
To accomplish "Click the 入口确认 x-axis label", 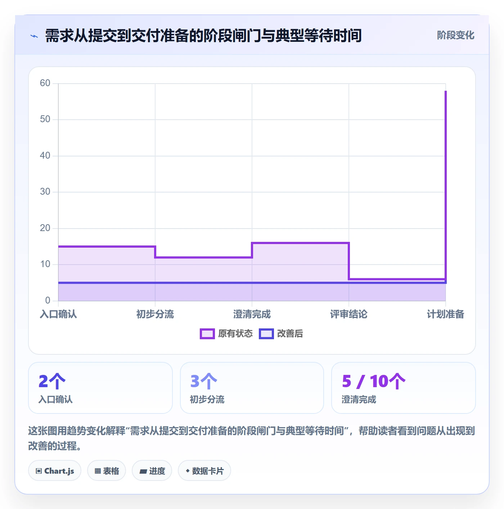I will [x=58, y=314].
